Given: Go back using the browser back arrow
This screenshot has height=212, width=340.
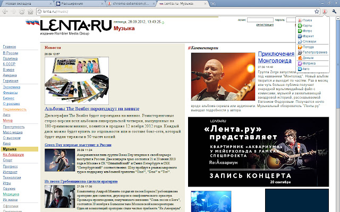Looking at the screenshot, I should (x=5, y=11).
